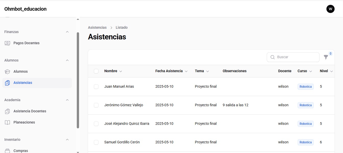Click sidebar scrollbar up arrow
The image size is (343, 153).
78,19
